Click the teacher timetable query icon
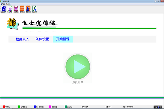164x109 pixels. pos(28,8)
